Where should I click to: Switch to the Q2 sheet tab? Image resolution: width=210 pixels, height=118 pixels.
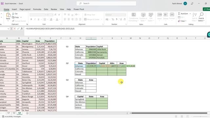[14, 113]
